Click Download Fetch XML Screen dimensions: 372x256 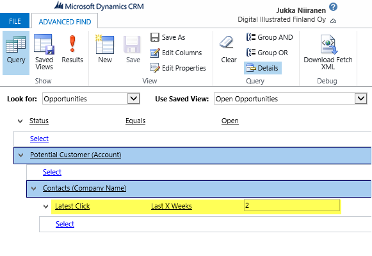coord(328,53)
